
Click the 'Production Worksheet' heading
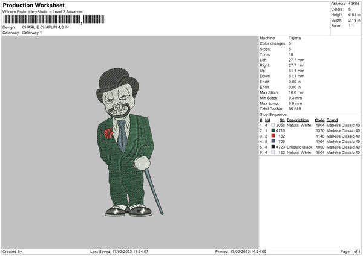(x=33, y=5)
